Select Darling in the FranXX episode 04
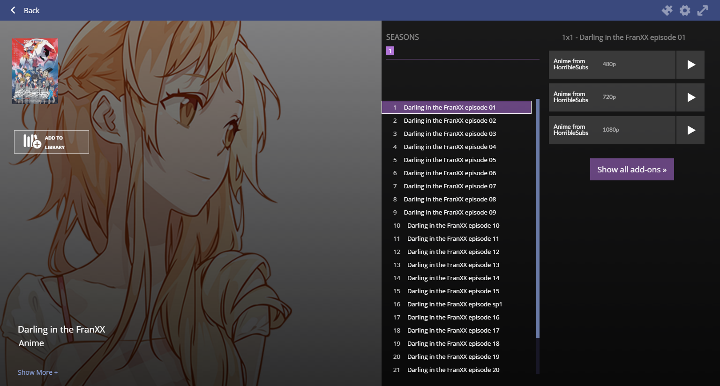Viewport: 720px width, 386px height. point(457,147)
